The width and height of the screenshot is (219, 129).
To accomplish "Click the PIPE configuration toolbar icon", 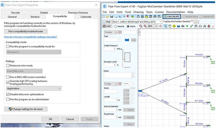I will click(146, 17).
